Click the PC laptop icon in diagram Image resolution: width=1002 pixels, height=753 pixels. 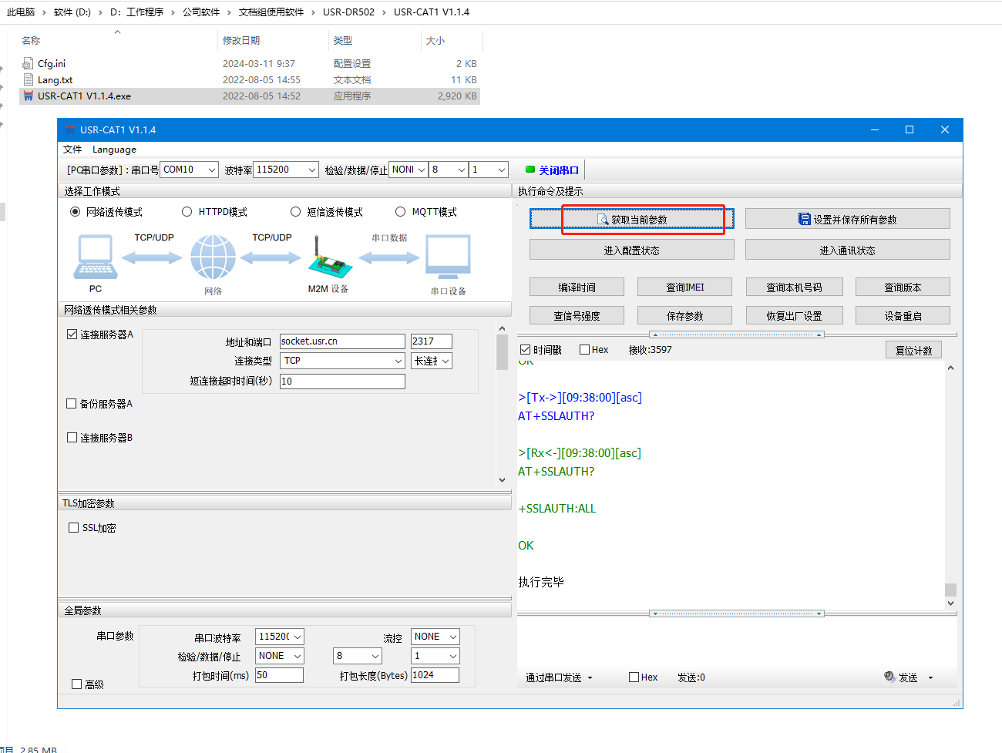click(96, 257)
